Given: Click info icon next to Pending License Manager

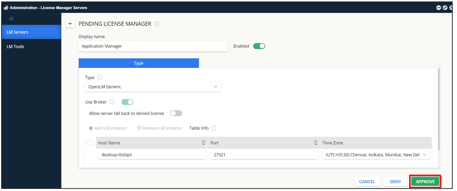Looking at the screenshot, I should (x=157, y=24).
